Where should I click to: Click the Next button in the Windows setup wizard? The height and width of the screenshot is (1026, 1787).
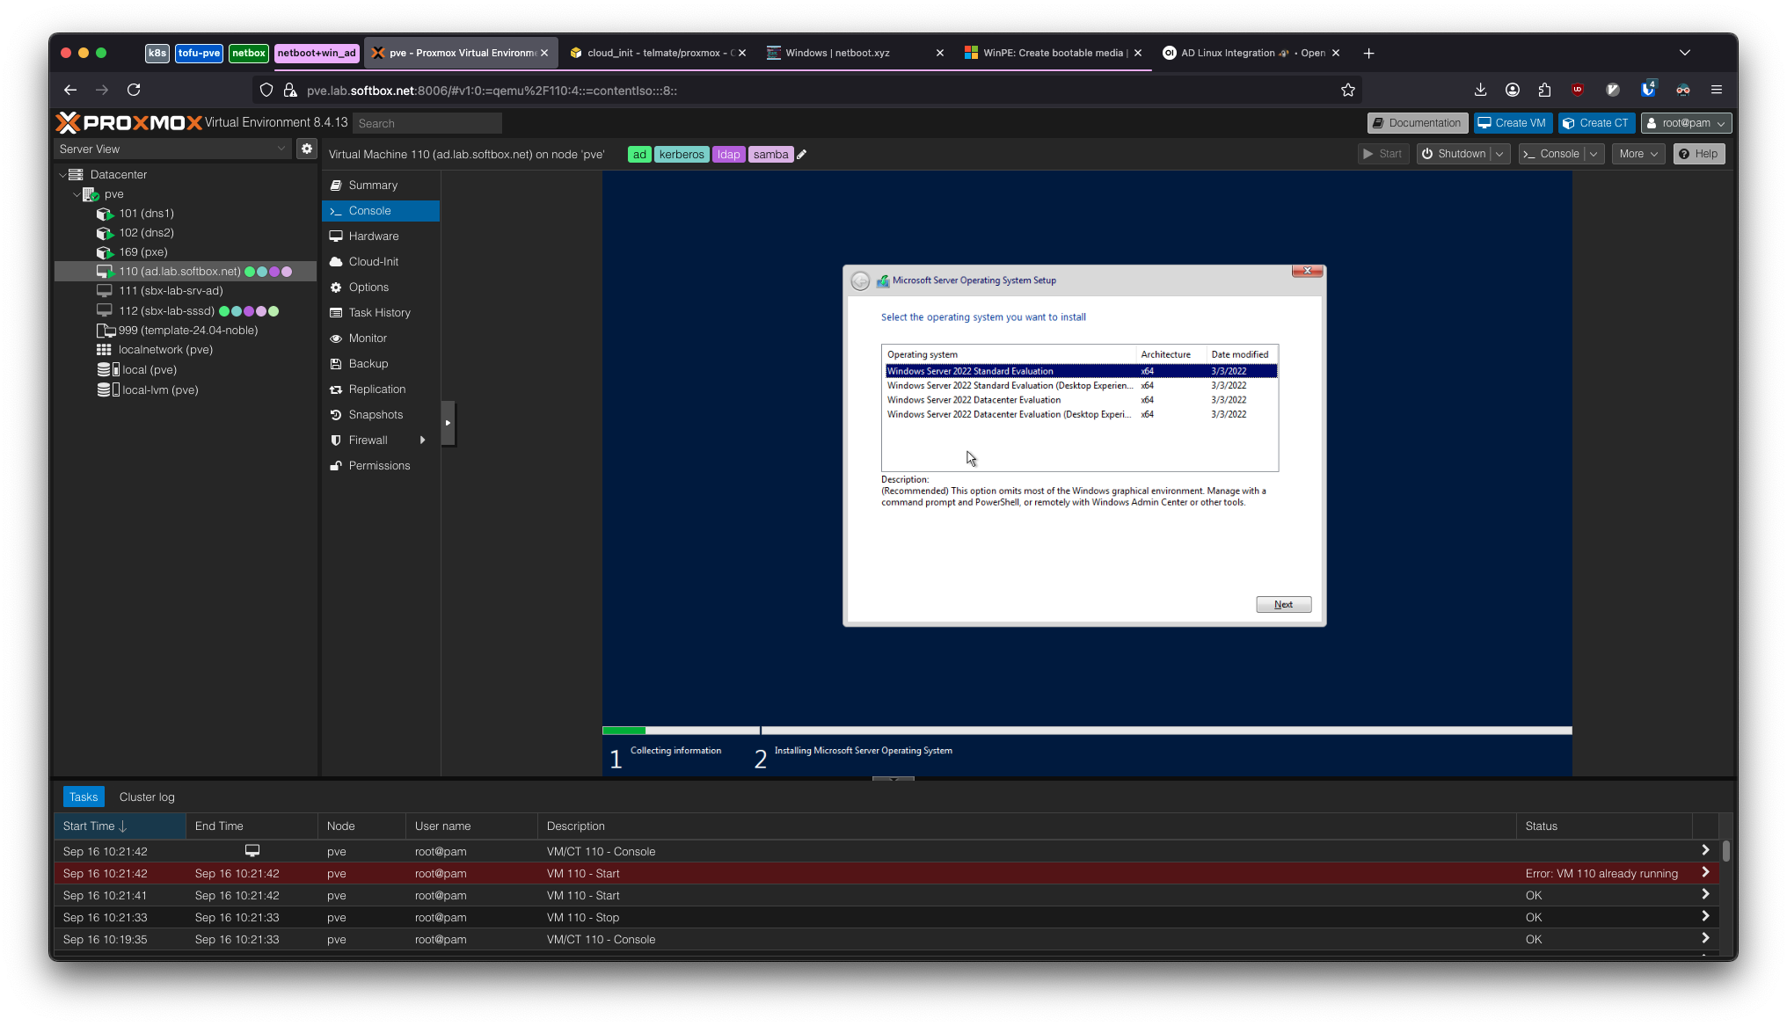pyautogui.click(x=1283, y=604)
